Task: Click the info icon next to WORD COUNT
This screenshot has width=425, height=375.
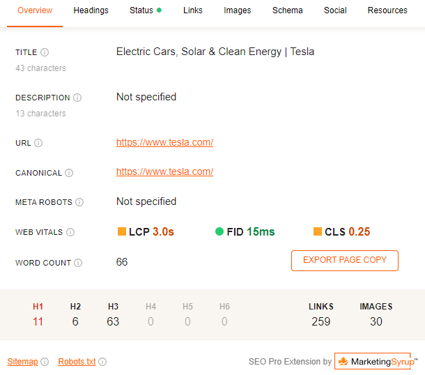Action: pos(78,263)
